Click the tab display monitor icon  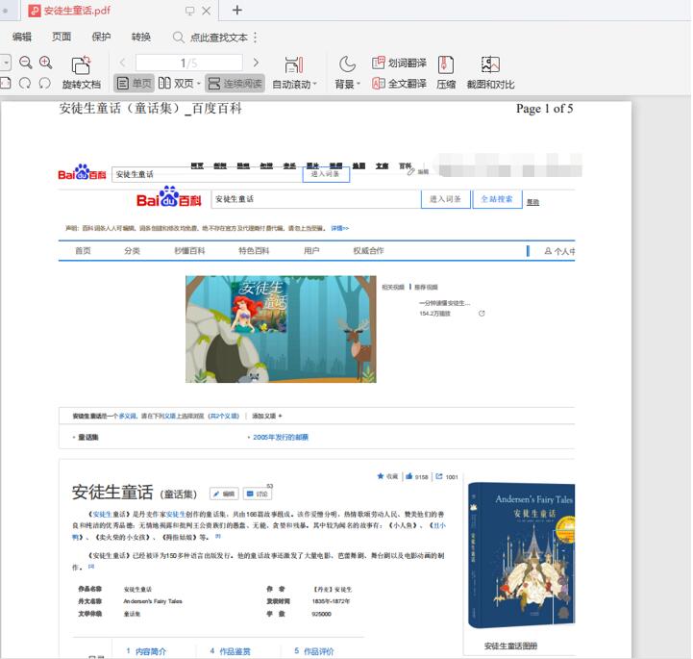click(x=189, y=11)
